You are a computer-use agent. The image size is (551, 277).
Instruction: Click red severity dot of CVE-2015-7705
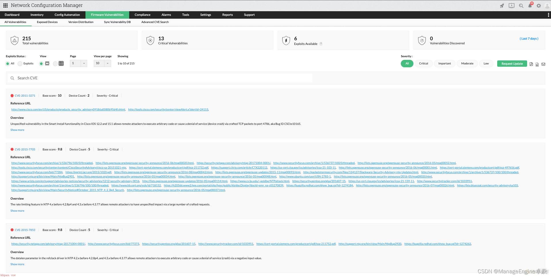coord(12,149)
